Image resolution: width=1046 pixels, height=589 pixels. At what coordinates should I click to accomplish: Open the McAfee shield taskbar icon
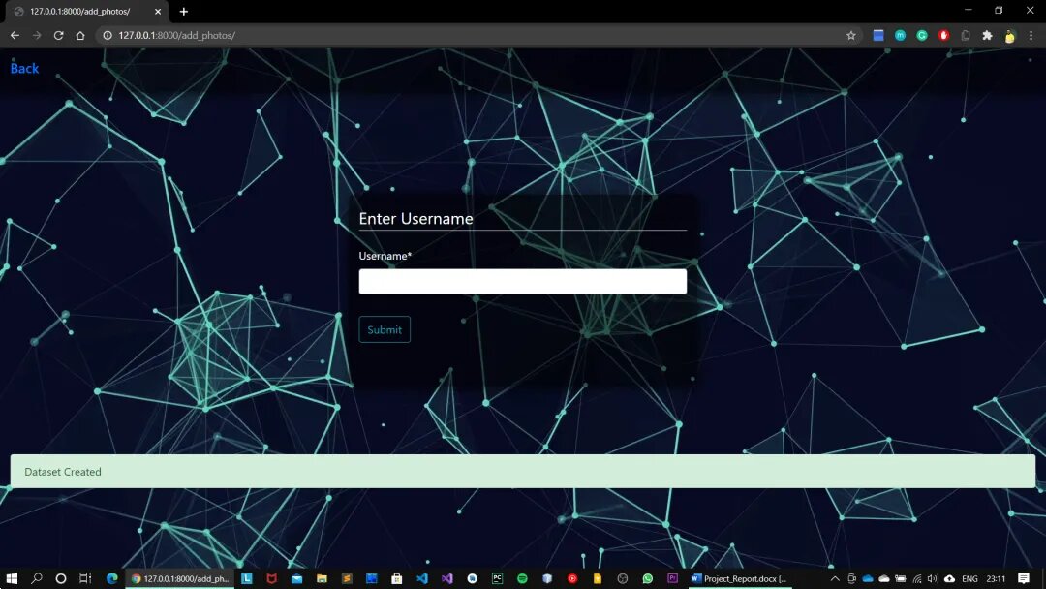click(271, 578)
